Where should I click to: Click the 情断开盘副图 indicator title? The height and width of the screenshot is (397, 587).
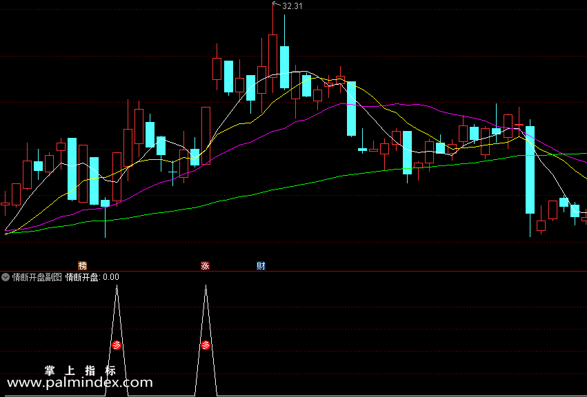tap(37, 277)
